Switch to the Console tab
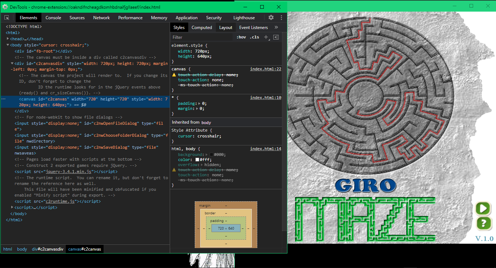This screenshot has height=268, width=496. pos(53,17)
